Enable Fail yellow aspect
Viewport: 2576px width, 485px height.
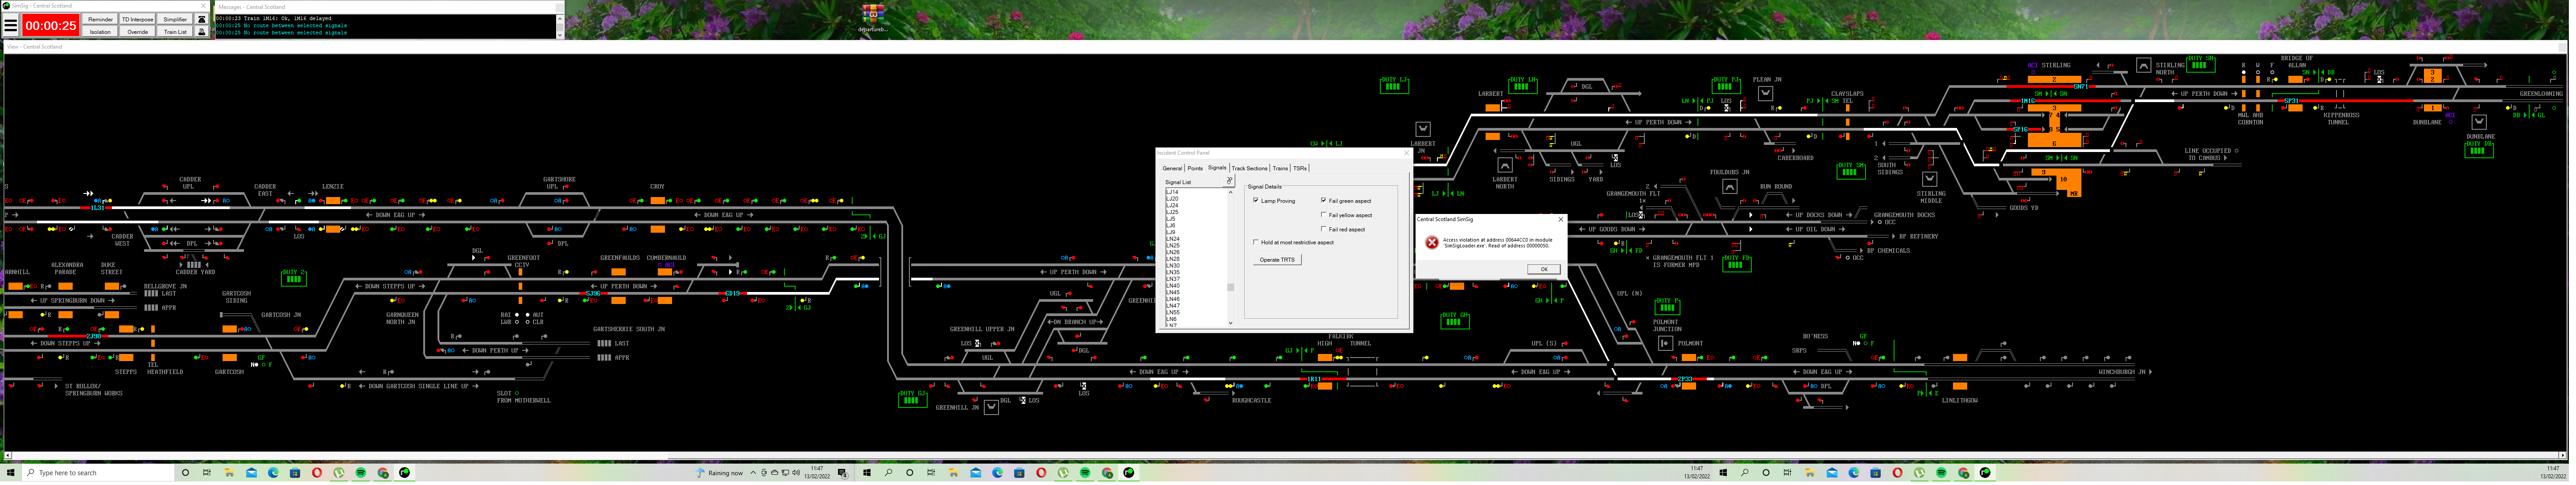pos(1324,215)
